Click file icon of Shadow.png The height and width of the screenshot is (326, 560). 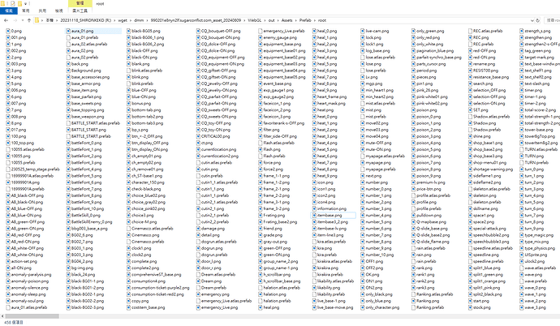[471, 123]
